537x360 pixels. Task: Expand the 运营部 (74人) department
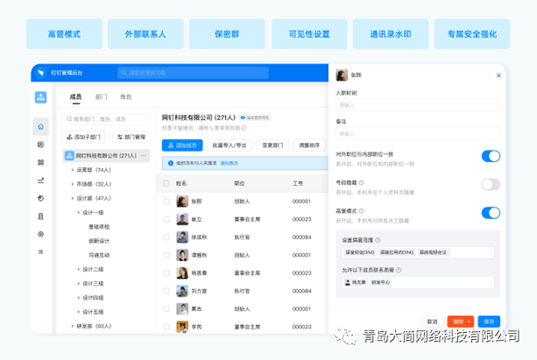click(x=72, y=170)
